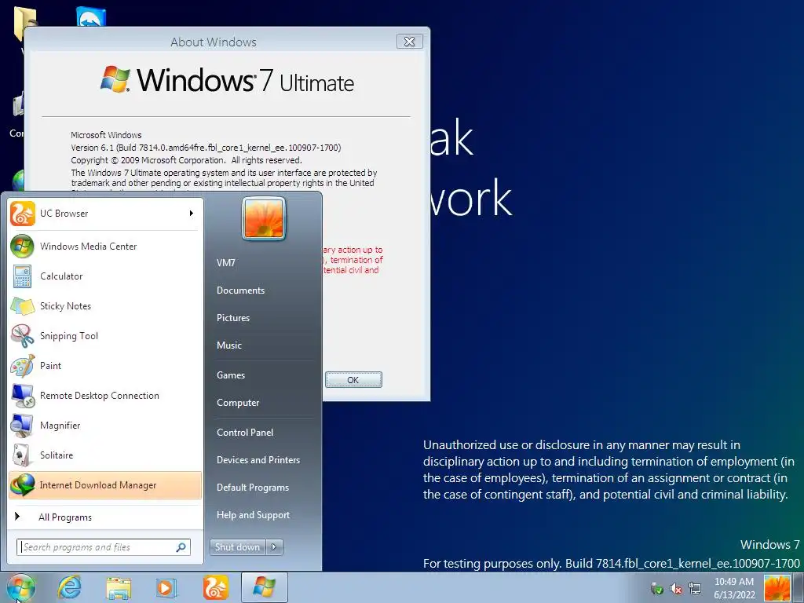Screen dimensions: 804x603
Task: Open Windows Explorer from the taskbar
Action: point(118,587)
